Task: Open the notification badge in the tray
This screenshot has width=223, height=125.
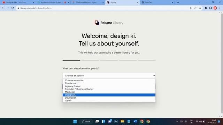Action: pos(219,122)
